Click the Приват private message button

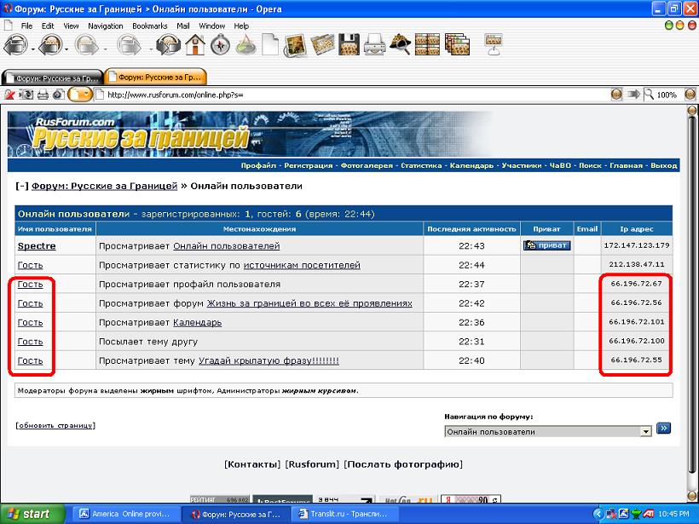[546, 245]
